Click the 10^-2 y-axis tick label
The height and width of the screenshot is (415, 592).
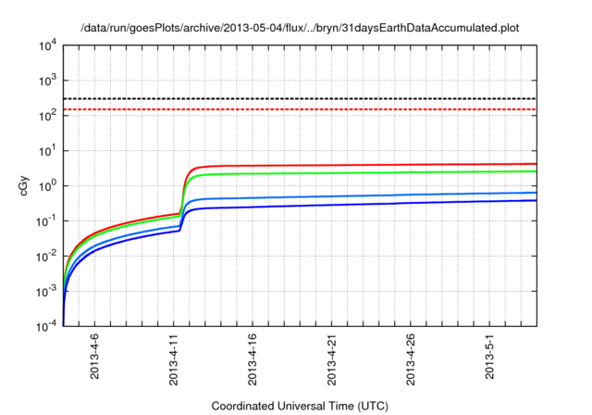click(x=46, y=256)
